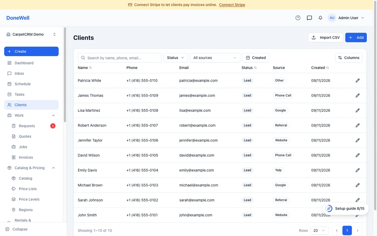The width and height of the screenshot is (377, 236).
Task: Click the edit pencil for Robert Anderson
Action: coord(358,125)
